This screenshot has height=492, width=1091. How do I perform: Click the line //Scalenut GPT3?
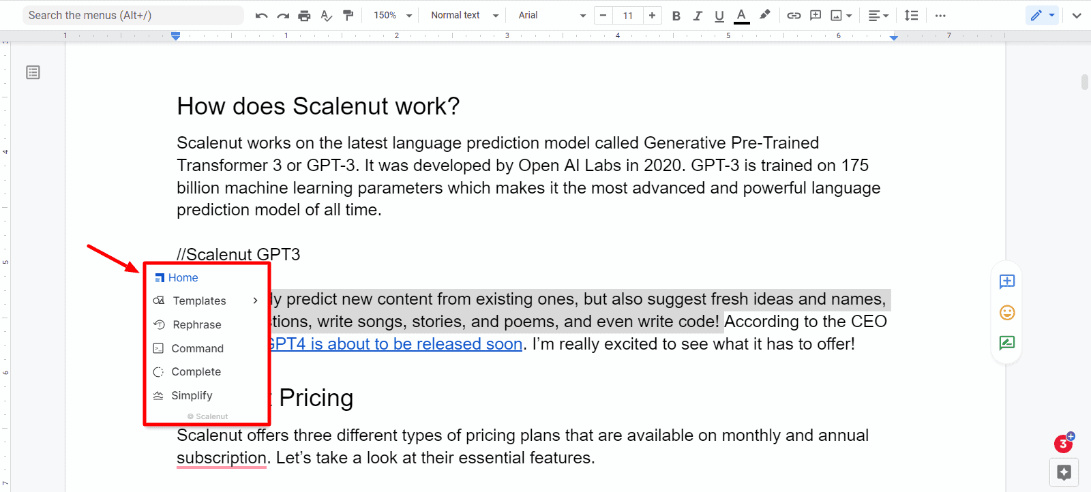239,254
